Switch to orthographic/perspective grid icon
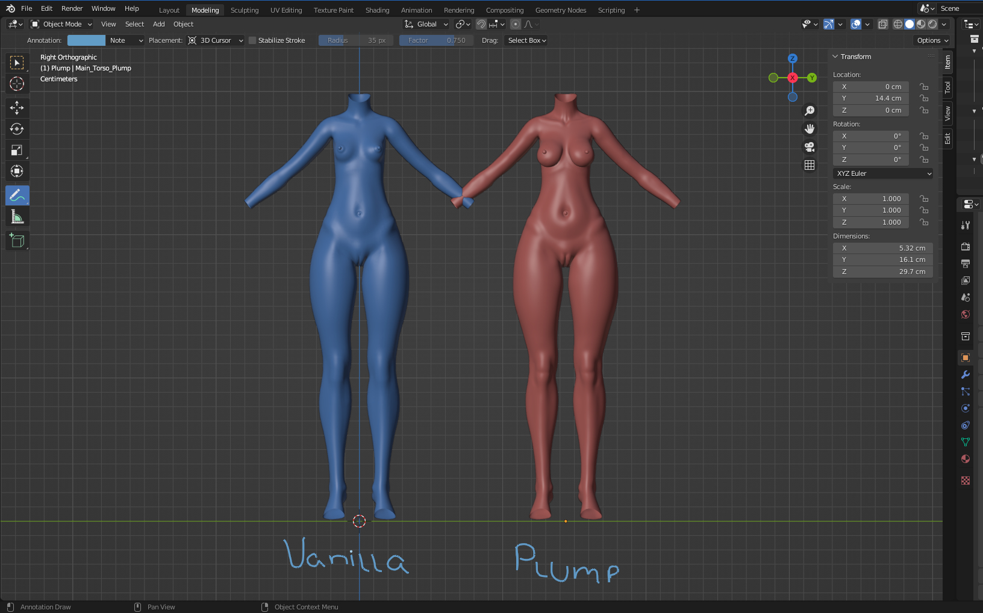Image resolution: width=983 pixels, height=613 pixels. point(810,165)
